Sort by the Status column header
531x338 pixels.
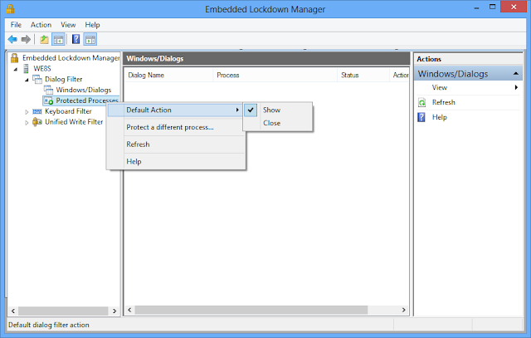pyautogui.click(x=363, y=76)
